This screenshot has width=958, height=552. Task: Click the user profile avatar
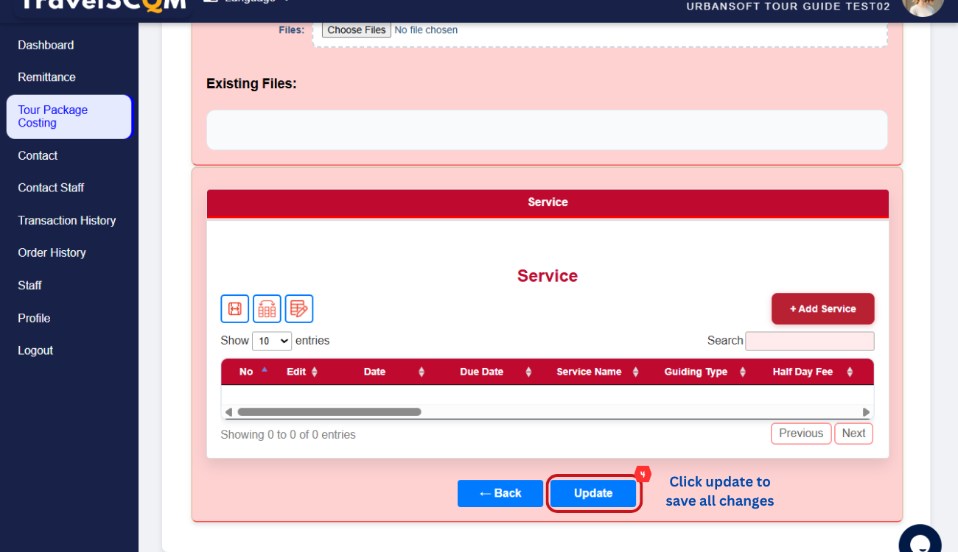click(922, 6)
